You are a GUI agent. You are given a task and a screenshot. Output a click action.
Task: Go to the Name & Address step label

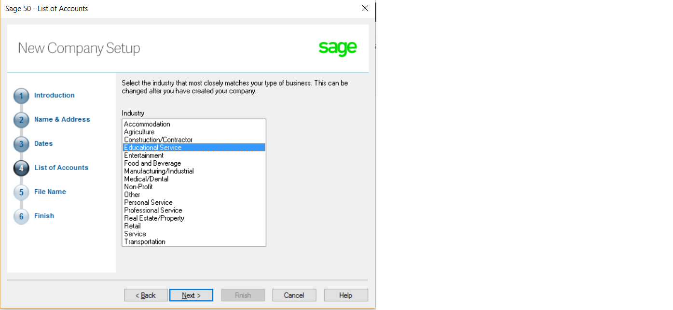(62, 119)
